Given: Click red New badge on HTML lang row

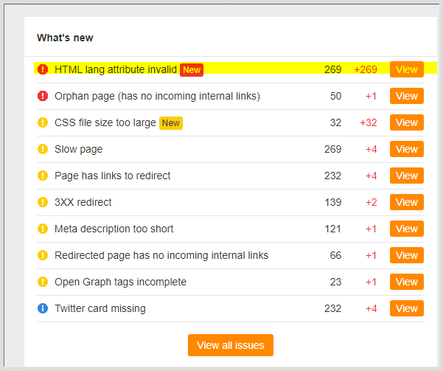Looking at the screenshot, I should pos(192,70).
